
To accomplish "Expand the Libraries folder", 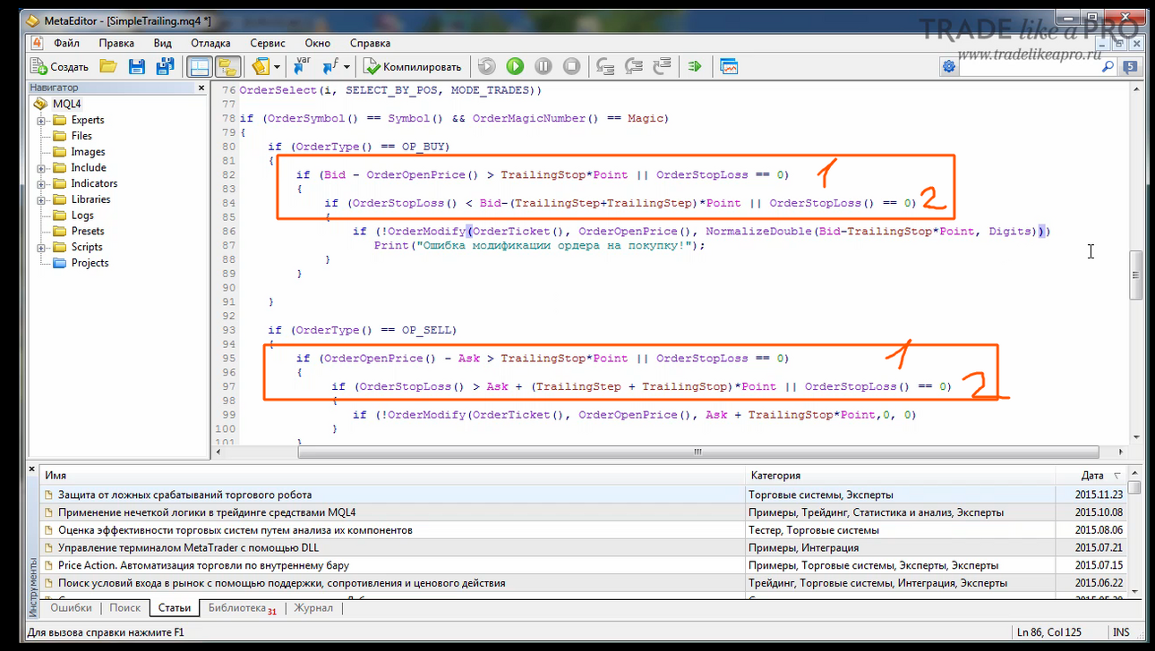I will (41, 199).
